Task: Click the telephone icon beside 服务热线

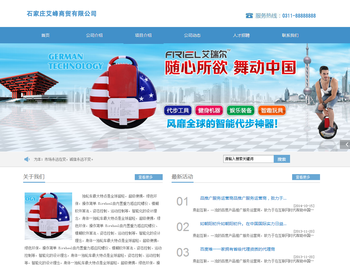Action: pos(249,16)
